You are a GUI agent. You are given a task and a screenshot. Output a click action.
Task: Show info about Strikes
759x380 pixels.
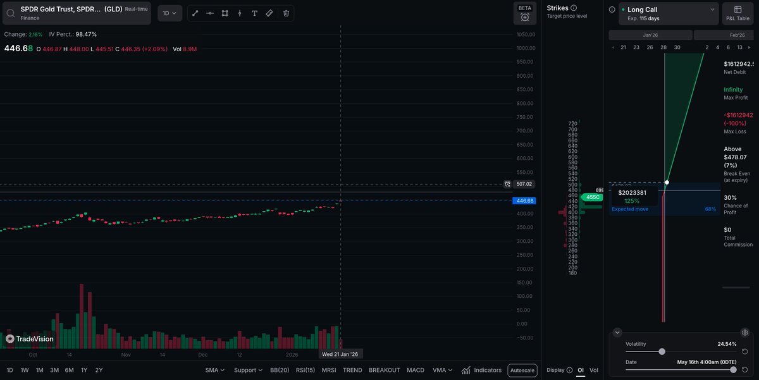[x=574, y=8]
